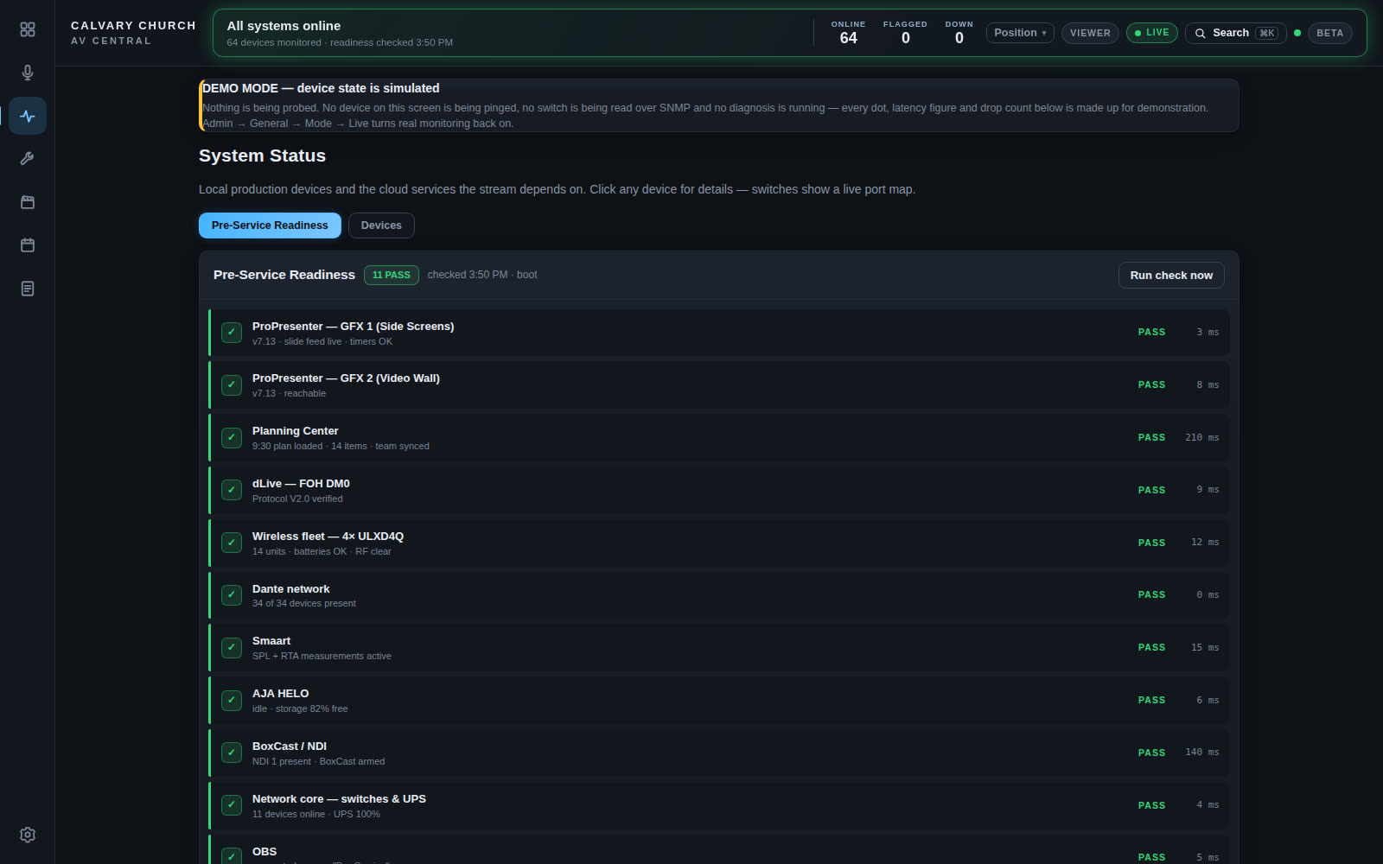Image resolution: width=1383 pixels, height=864 pixels.
Task: Select the system status pulse icon
Action: [x=28, y=116]
